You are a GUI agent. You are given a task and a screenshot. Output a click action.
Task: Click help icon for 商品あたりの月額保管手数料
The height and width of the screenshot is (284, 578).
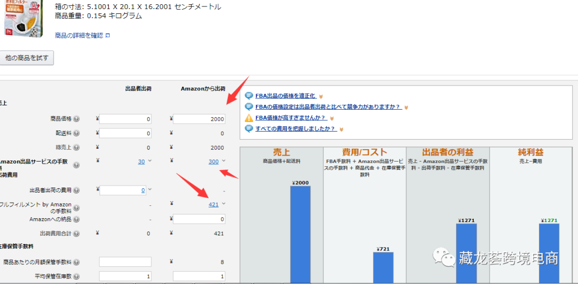(77, 262)
